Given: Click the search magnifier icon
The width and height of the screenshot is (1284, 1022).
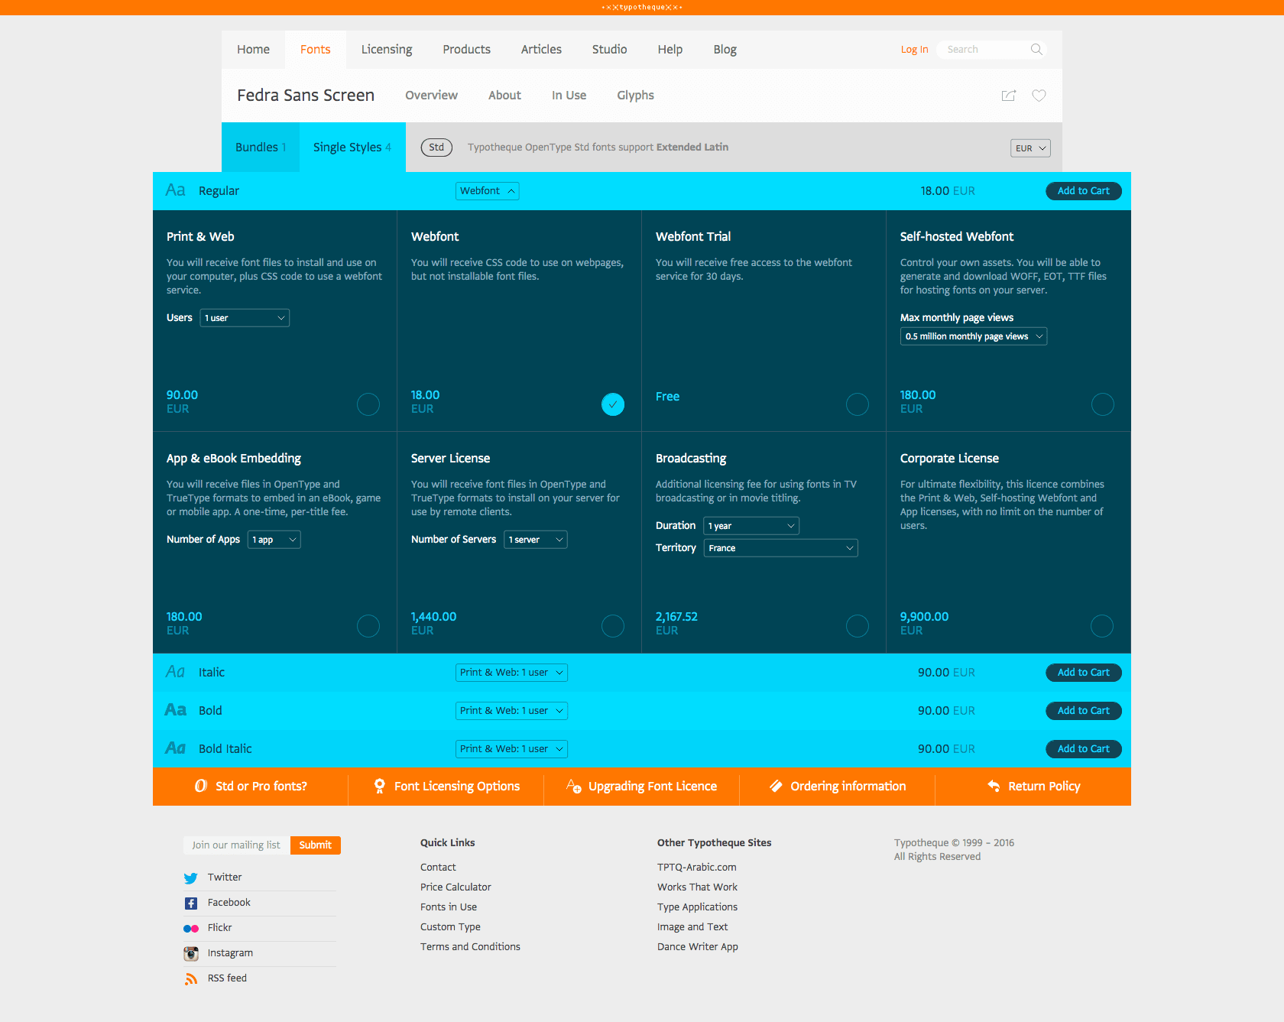Looking at the screenshot, I should tap(1036, 50).
